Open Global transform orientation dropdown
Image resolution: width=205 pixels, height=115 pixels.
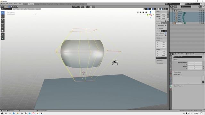[x=76, y=6]
